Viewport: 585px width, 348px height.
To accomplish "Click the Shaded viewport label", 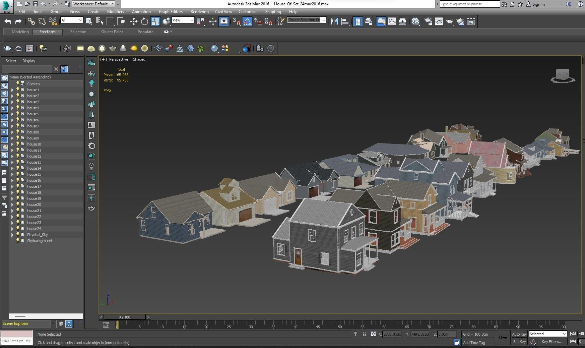I will [139, 59].
